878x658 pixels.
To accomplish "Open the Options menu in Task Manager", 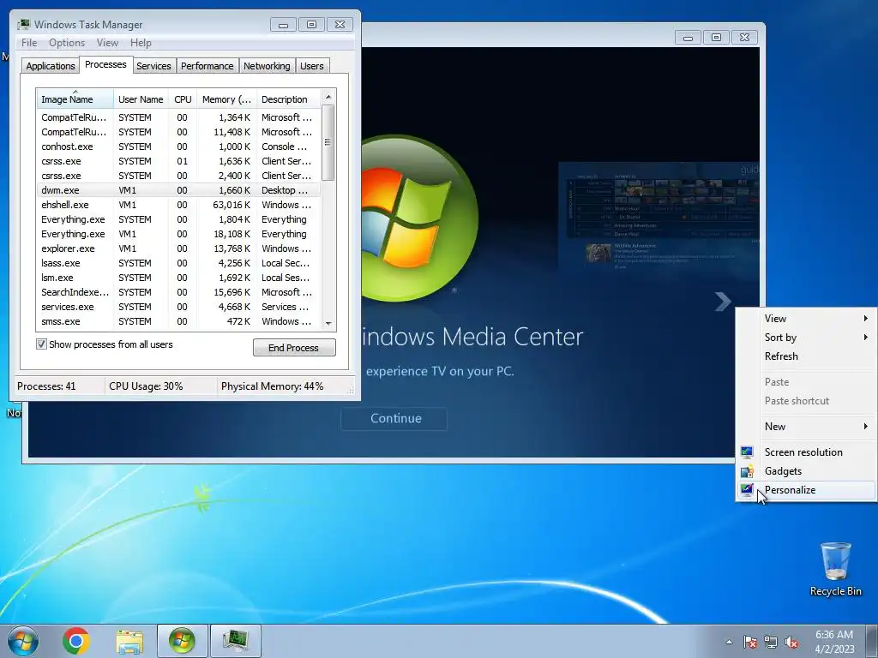I will click(67, 43).
